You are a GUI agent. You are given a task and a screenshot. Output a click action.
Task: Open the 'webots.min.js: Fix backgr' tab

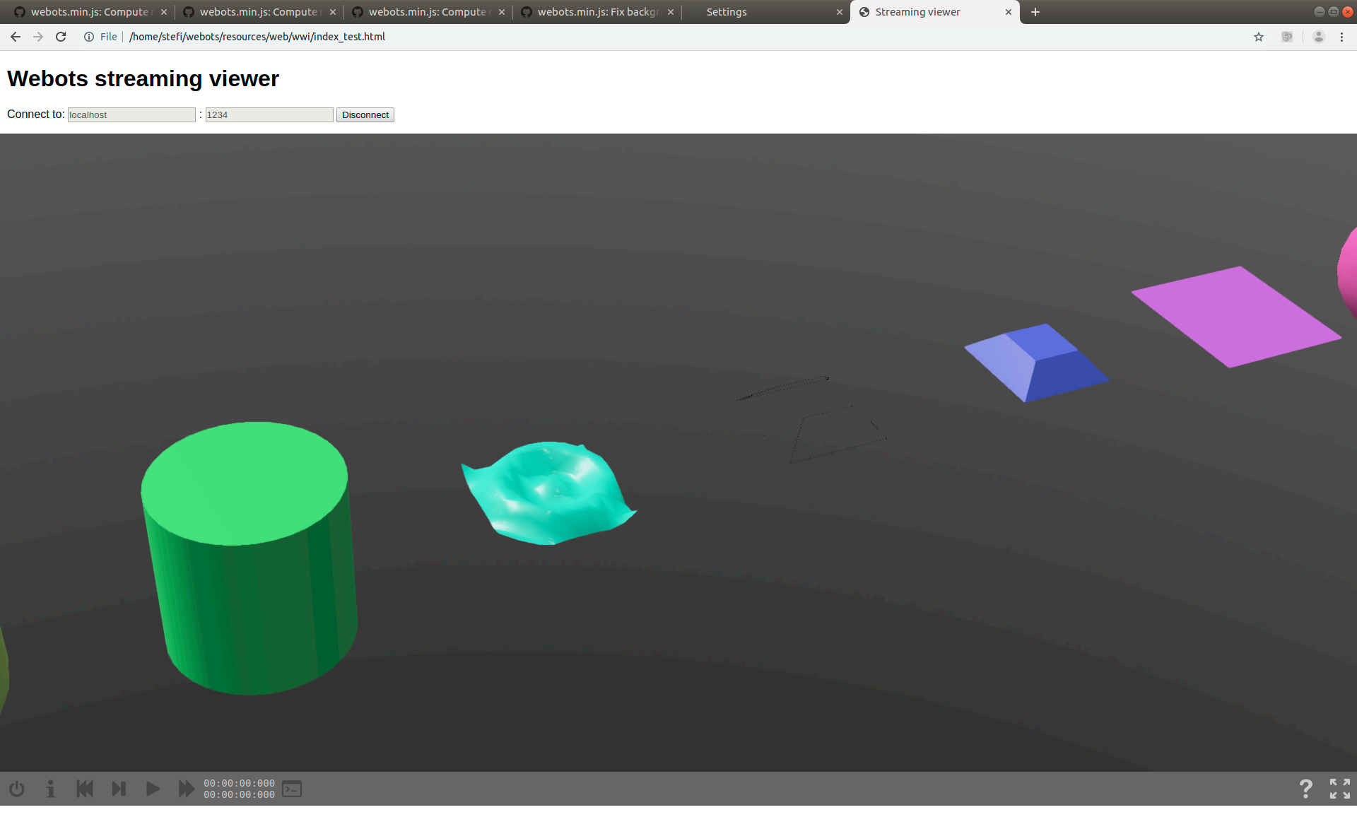coord(597,12)
